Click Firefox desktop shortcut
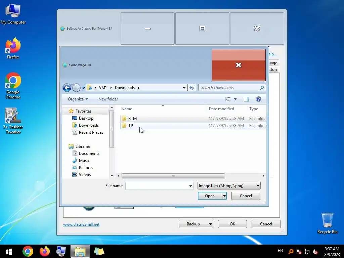Screen dimensions: 344x258 [13, 48]
